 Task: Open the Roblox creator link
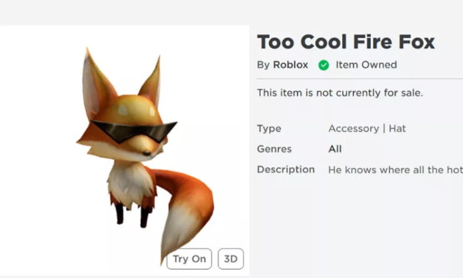tap(290, 65)
